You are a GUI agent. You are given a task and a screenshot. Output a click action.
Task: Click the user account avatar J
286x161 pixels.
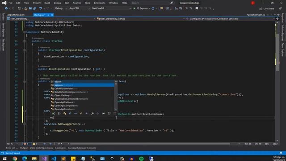[x=252, y=3]
